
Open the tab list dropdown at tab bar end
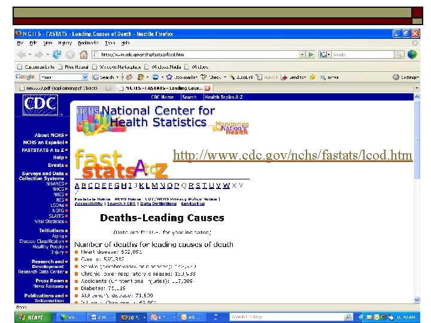(x=417, y=88)
